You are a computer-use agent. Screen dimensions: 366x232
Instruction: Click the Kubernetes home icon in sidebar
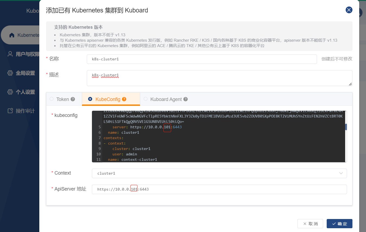coord(12,35)
